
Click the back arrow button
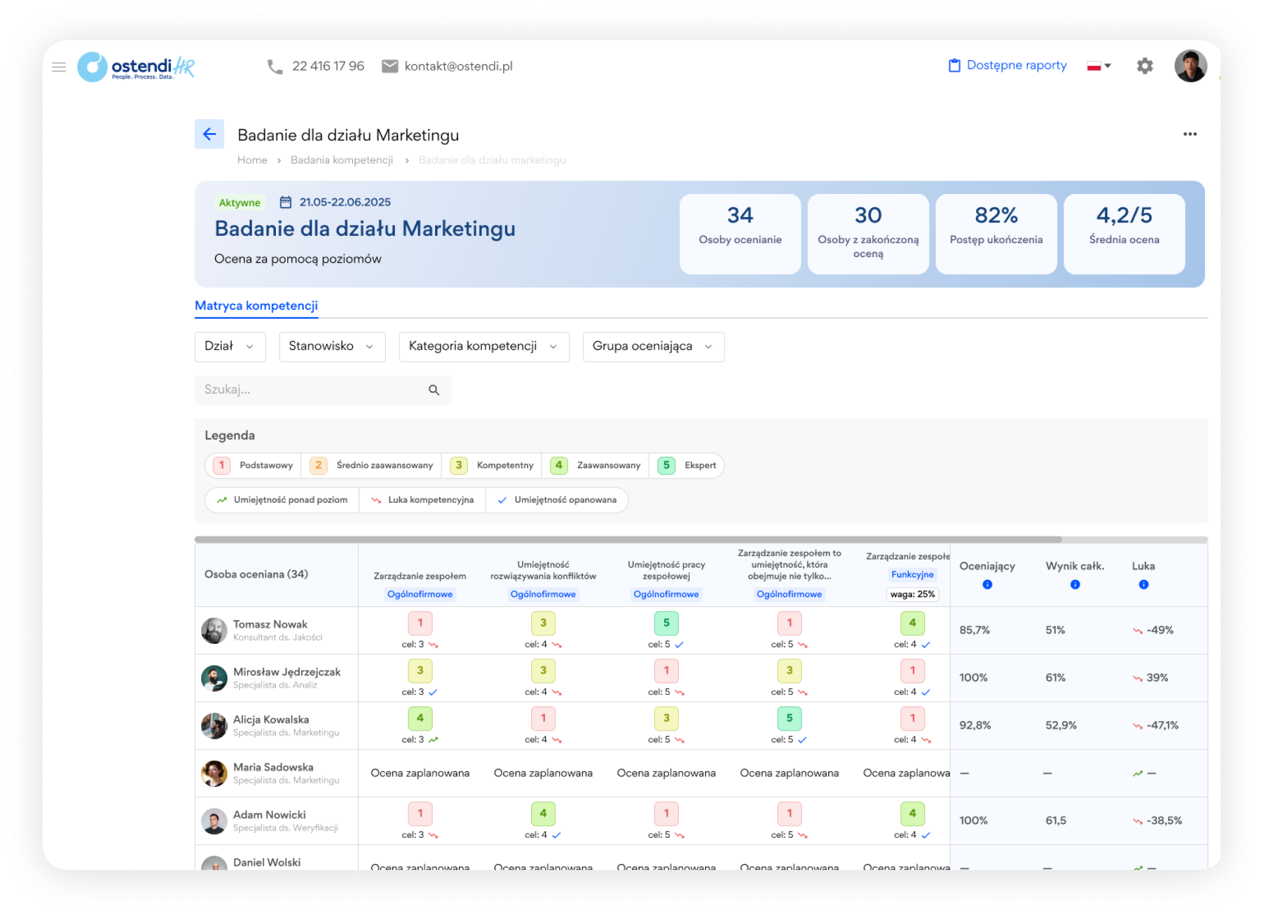[x=209, y=134]
